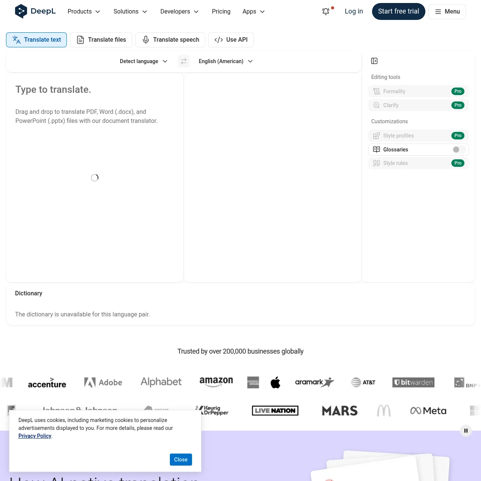Click the Pro badge next to Style rules

(458, 163)
